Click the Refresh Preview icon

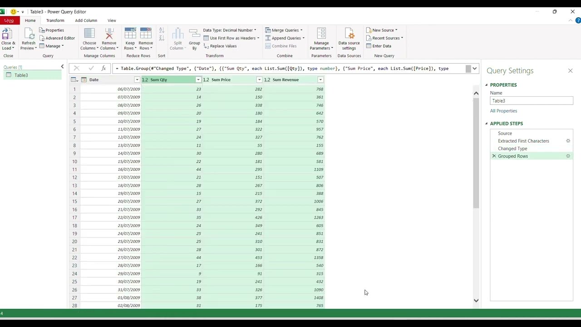pos(28,34)
